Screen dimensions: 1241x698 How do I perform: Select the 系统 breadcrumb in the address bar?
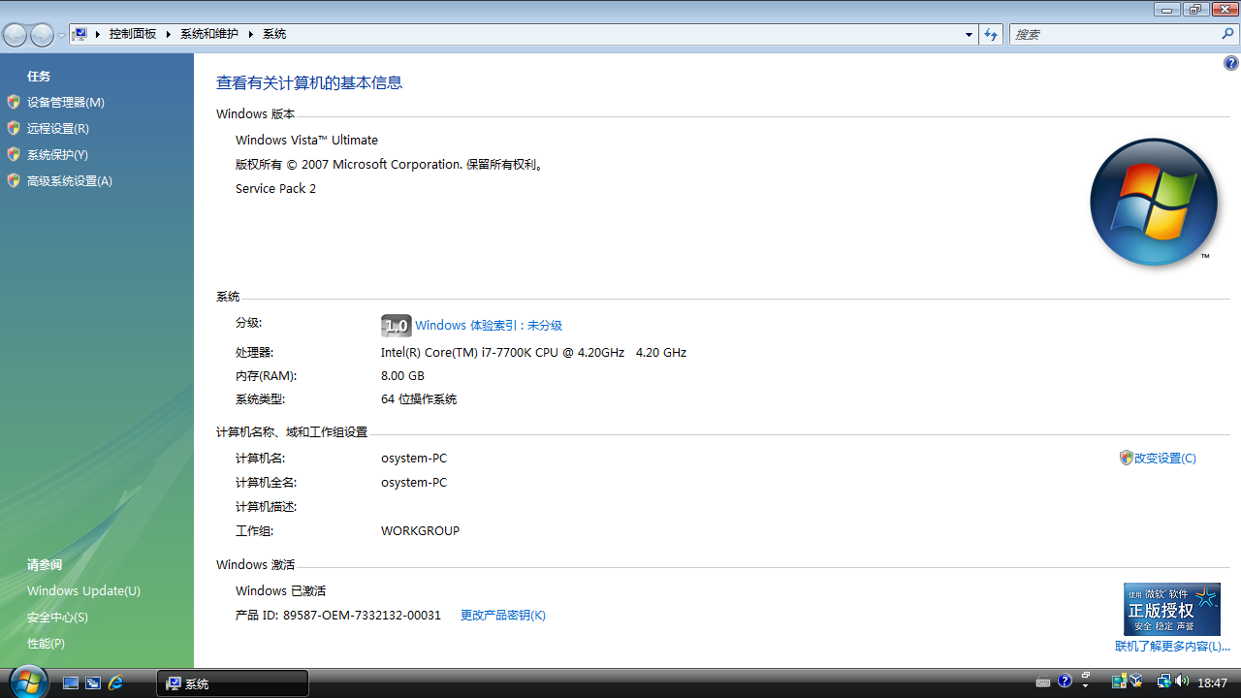[274, 34]
